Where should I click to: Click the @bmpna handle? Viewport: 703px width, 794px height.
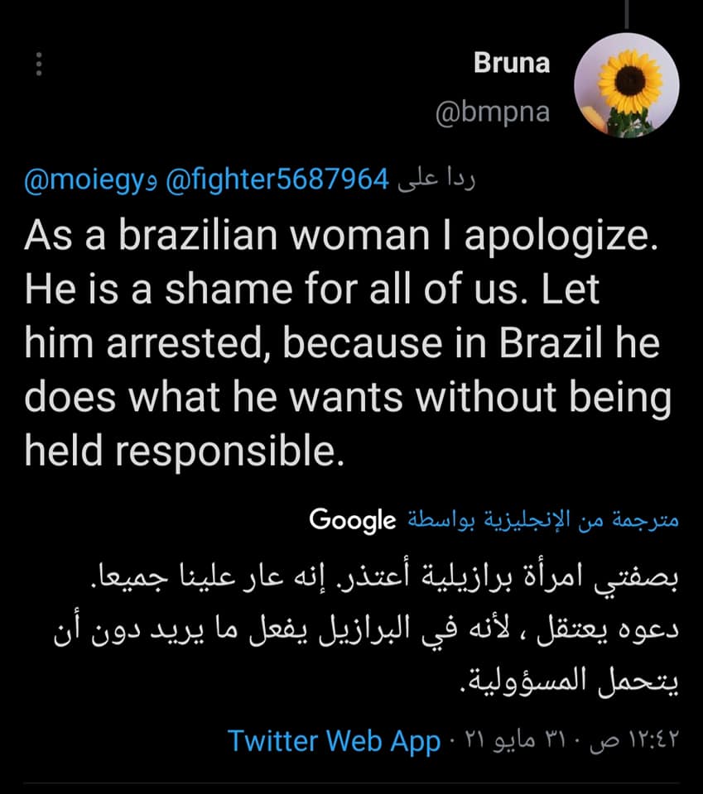tap(492, 112)
